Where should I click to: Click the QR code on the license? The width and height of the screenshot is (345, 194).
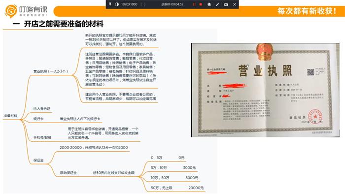[310, 72]
